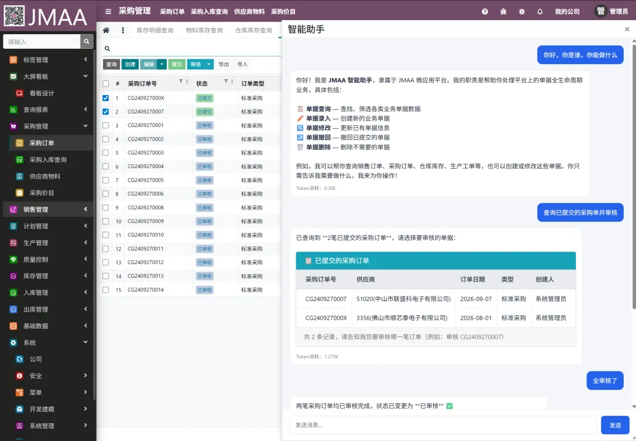The image size is (636, 441).
Task: Click the sidebar search magnifier button
Action: (x=87, y=41)
